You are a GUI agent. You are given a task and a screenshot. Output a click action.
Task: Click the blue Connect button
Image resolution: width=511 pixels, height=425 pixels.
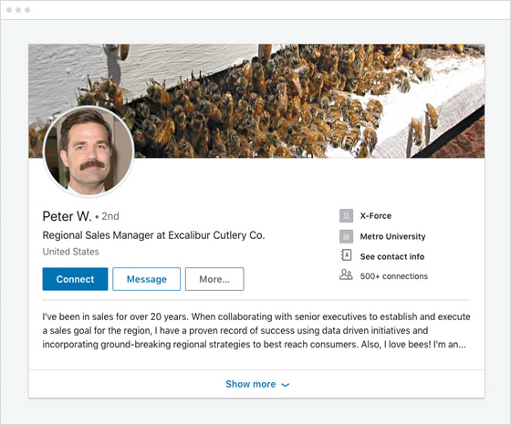click(75, 279)
